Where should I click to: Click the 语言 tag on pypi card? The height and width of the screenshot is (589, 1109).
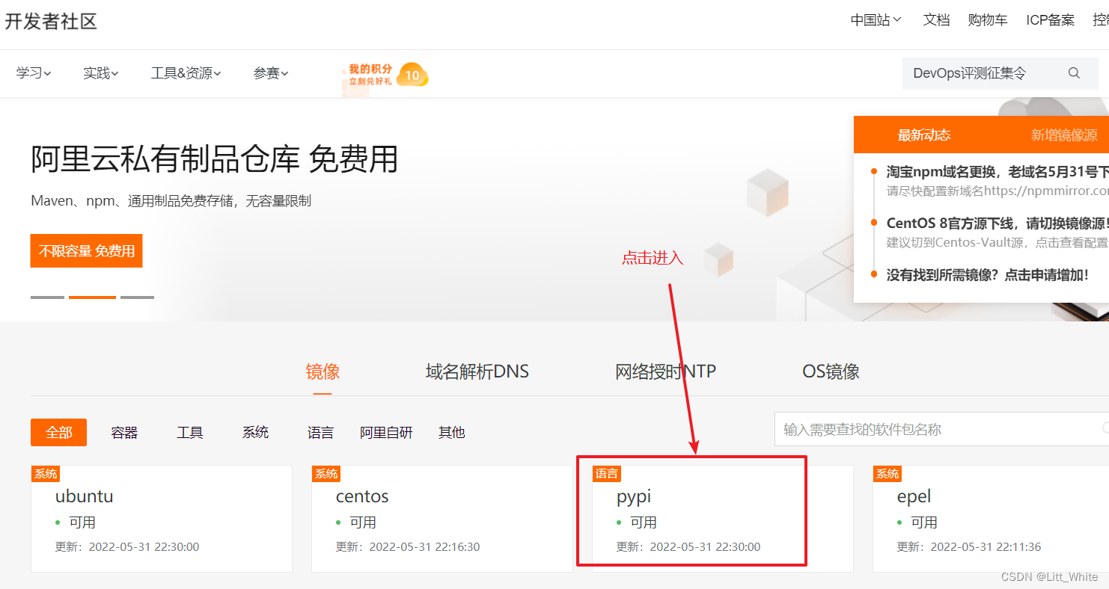pyautogui.click(x=607, y=474)
